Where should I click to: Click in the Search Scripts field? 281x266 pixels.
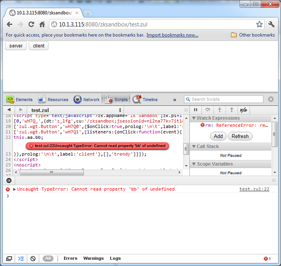[x=224, y=99]
